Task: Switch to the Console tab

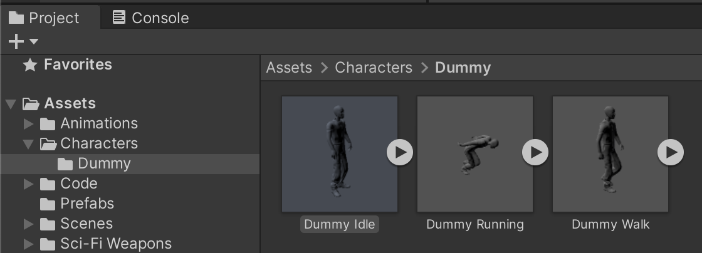Action: 150,18
